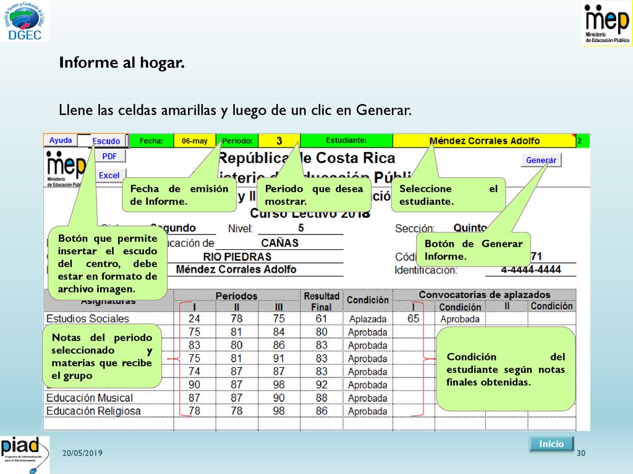Click period I grade 87 for Educación Musical

pos(194,398)
